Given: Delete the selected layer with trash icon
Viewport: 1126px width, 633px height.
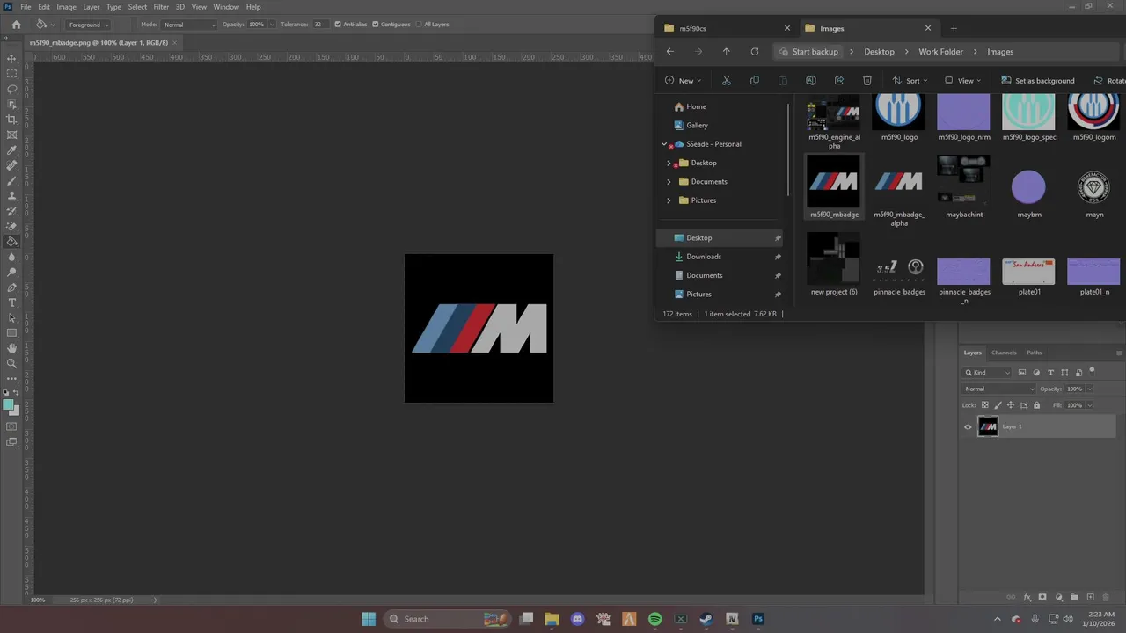Looking at the screenshot, I should pyautogui.click(x=1106, y=597).
